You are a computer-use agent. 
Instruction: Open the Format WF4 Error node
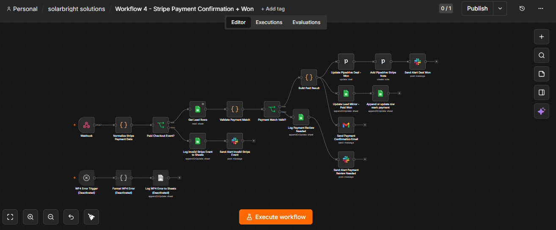point(124,178)
